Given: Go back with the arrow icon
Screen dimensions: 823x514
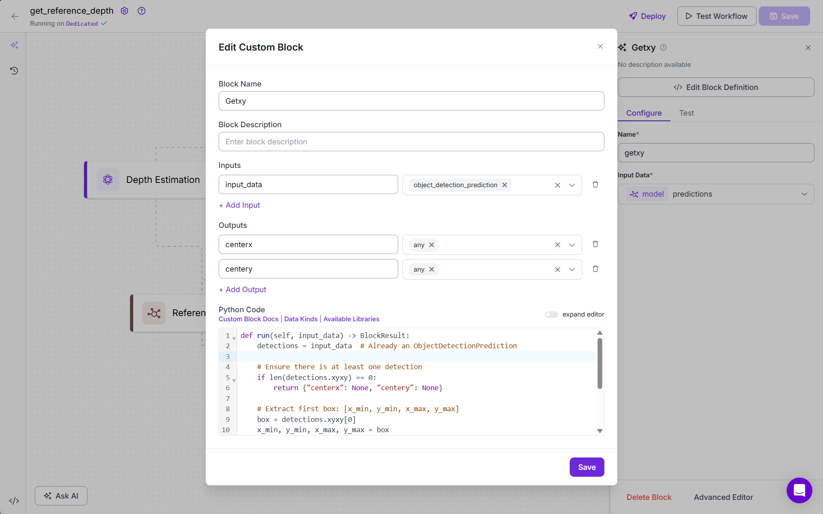Looking at the screenshot, I should (15, 16).
